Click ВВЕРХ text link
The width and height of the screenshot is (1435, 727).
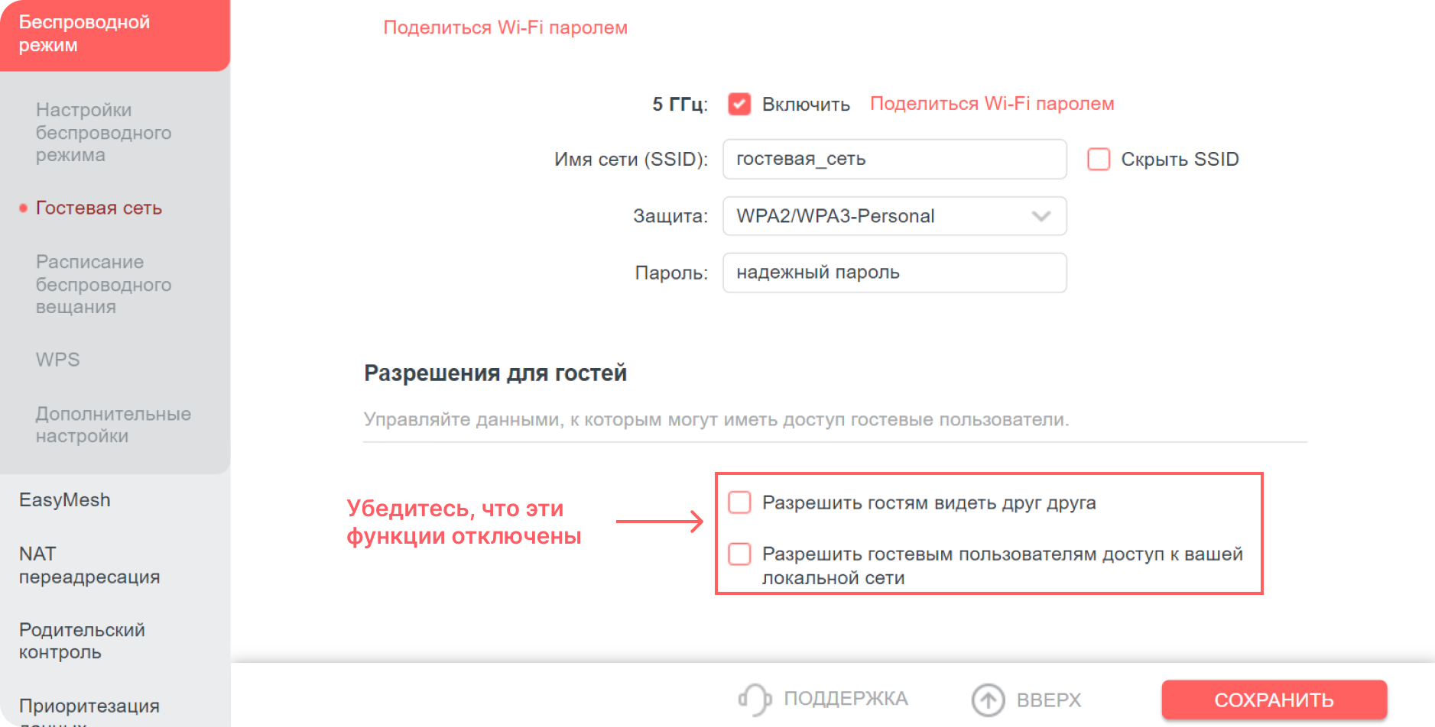click(x=1049, y=700)
